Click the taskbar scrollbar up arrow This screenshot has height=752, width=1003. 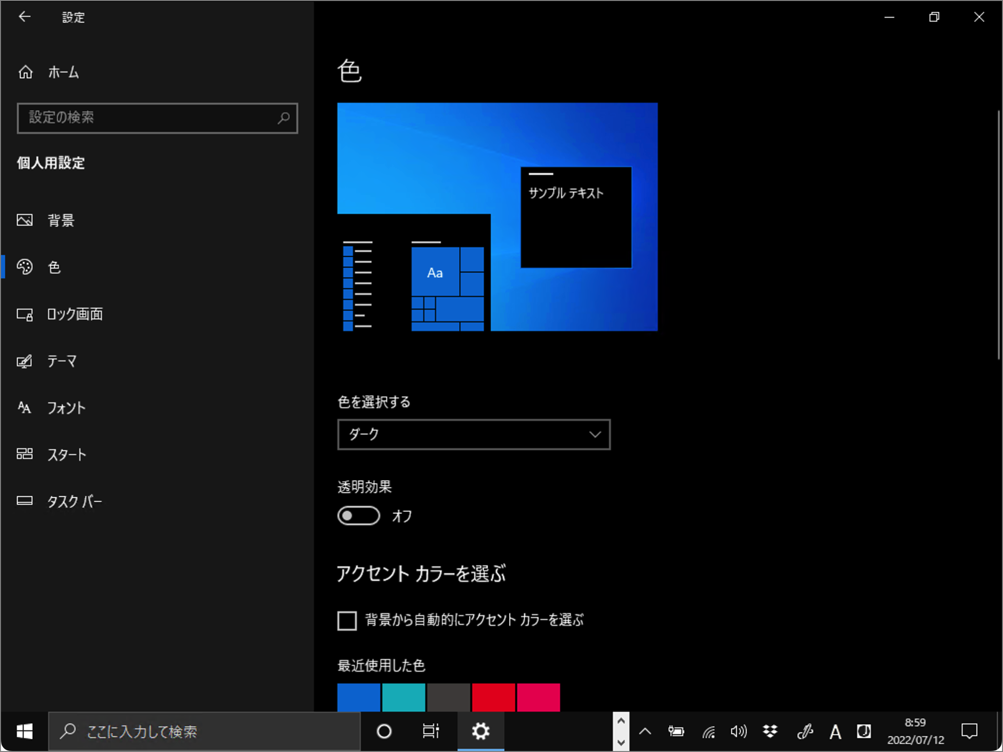point(621,721)
